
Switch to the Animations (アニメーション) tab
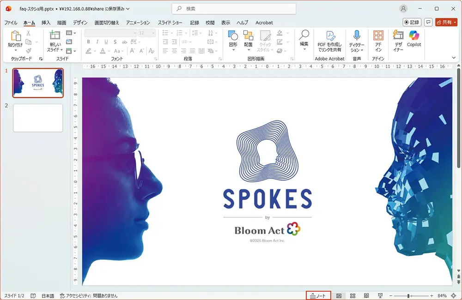pyautogui.click(x=138, y=23)
